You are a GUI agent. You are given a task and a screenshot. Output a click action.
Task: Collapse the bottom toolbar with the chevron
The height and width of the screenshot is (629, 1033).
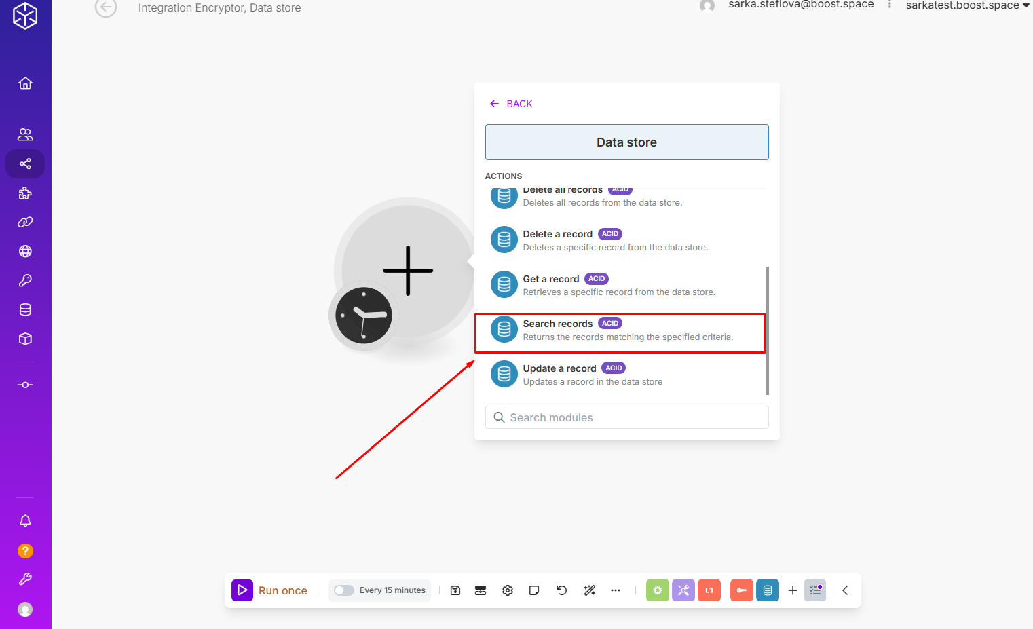pyautogui.click(x=845, y=590)
